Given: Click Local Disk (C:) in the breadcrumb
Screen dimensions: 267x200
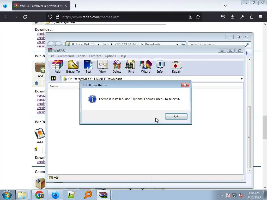Looking at the screenshot, I should tap(86, 44).
